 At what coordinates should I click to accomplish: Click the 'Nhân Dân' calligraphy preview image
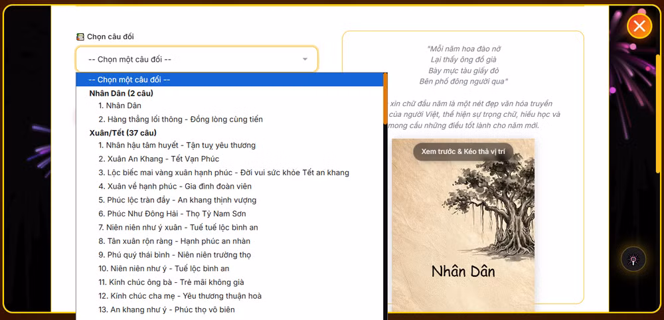tap(463, 226)
